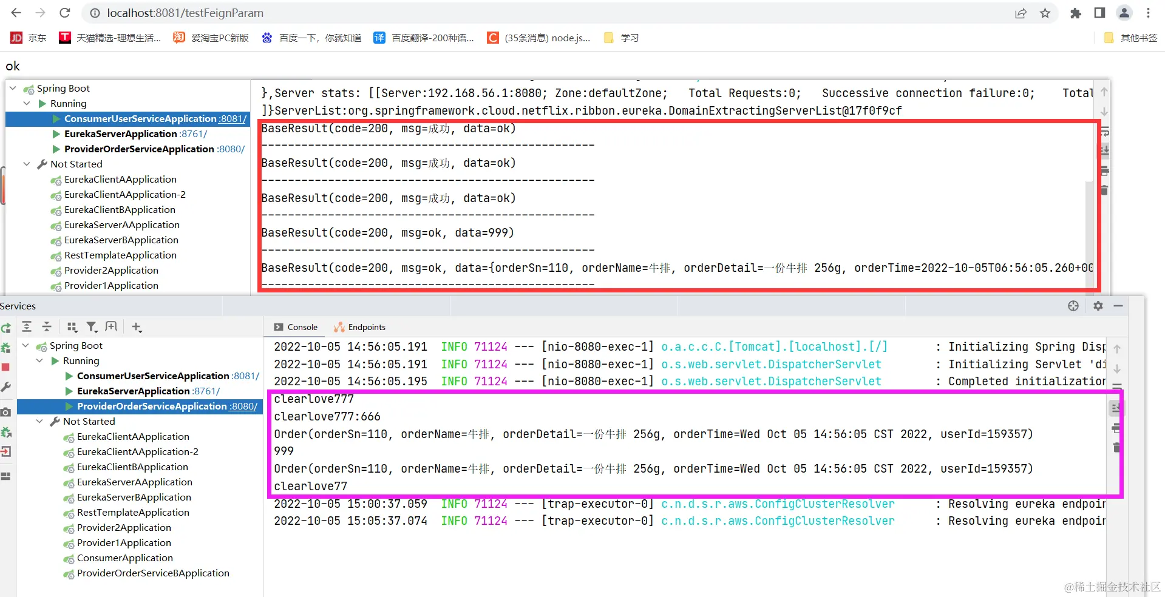The width and height of the screenshot is (1165, 597).
Task: Click Up arrow icon beside lower console
Action: click(x=1117, y=349)
